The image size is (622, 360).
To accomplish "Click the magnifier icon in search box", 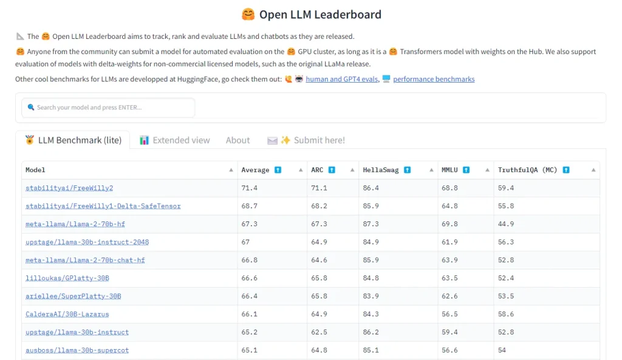I will (31, 108).
